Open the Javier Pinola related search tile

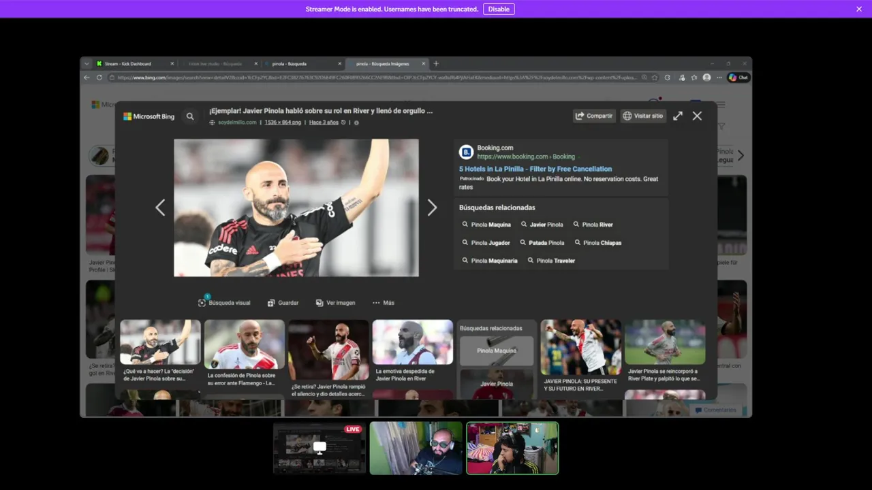click(x=497, y=385)
